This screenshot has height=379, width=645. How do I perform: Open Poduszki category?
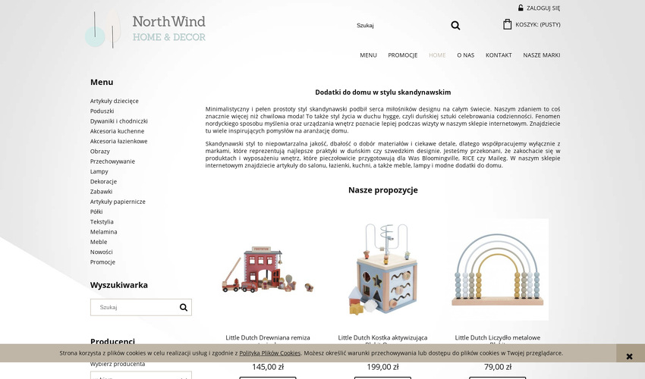click(102, 111)
